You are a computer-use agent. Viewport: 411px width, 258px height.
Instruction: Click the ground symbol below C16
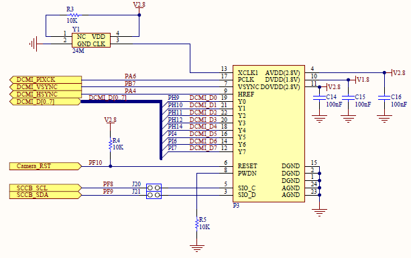pos(384,119)
